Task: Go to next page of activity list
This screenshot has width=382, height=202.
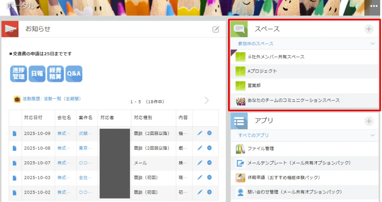Action: click(x=207, y=100)
